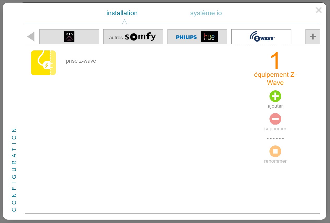The height and width of the screenshot is (223, 330).
Task: Select the yellow z-wave plug device icon
Action: coord(43,63)
